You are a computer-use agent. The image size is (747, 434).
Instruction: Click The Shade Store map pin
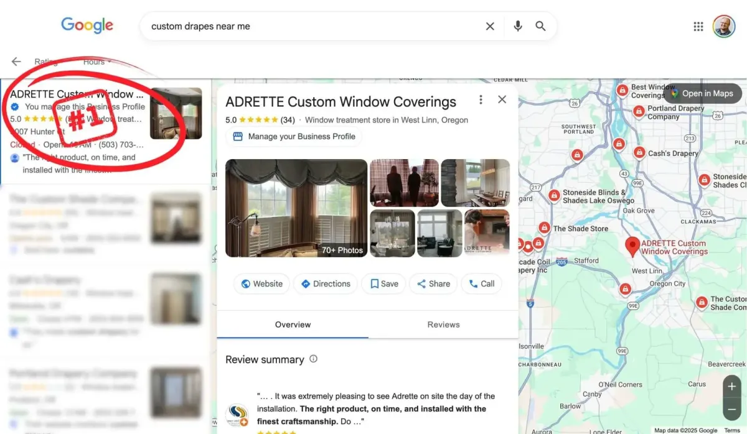(544, 228)
